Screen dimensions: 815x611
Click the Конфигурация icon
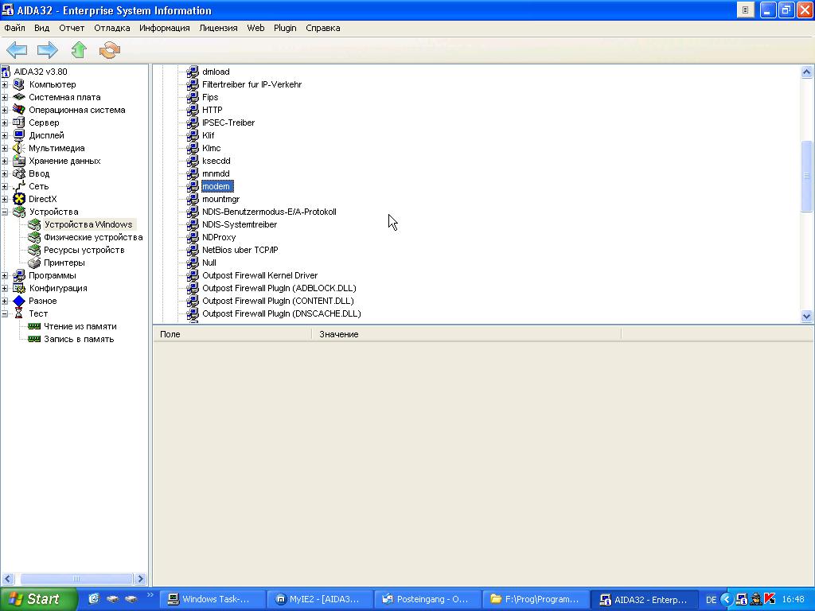(19, 288)
